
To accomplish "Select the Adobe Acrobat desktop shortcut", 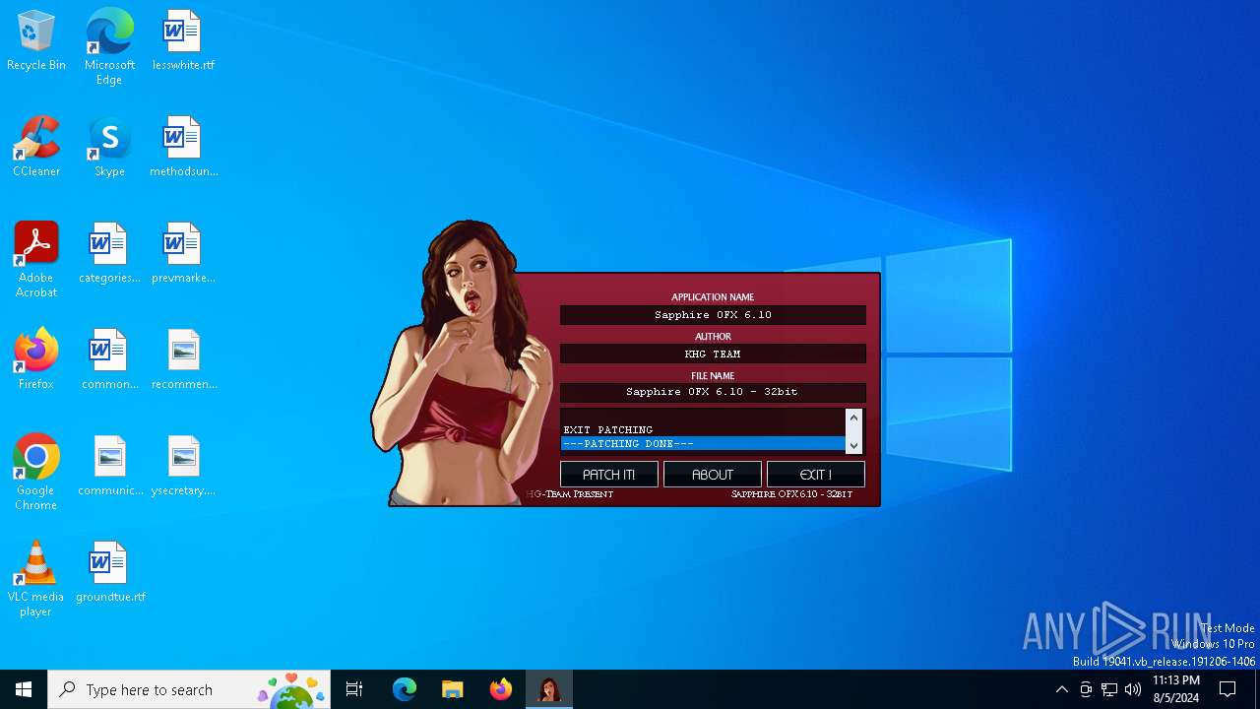I will [36, 260].
